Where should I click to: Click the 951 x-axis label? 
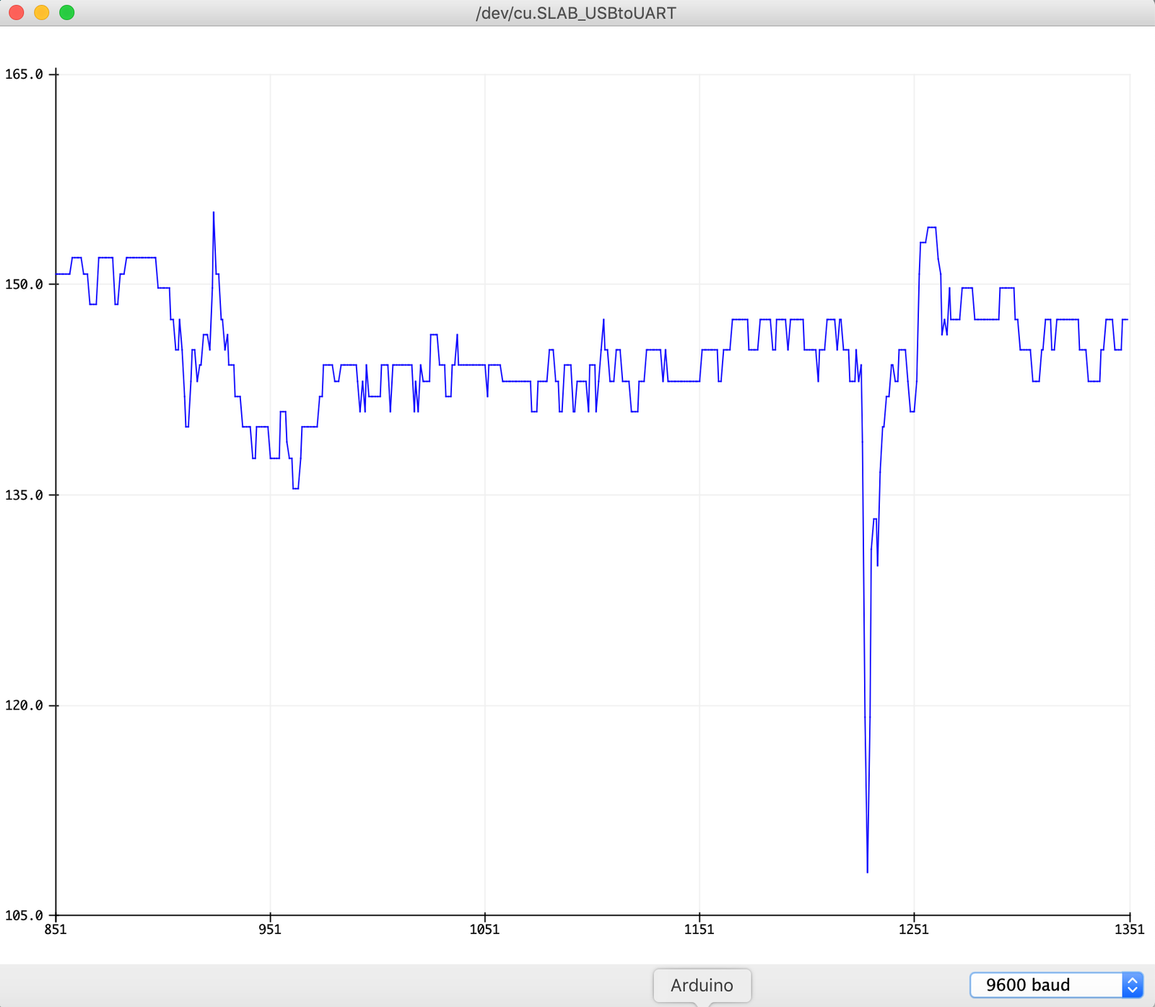270,929
